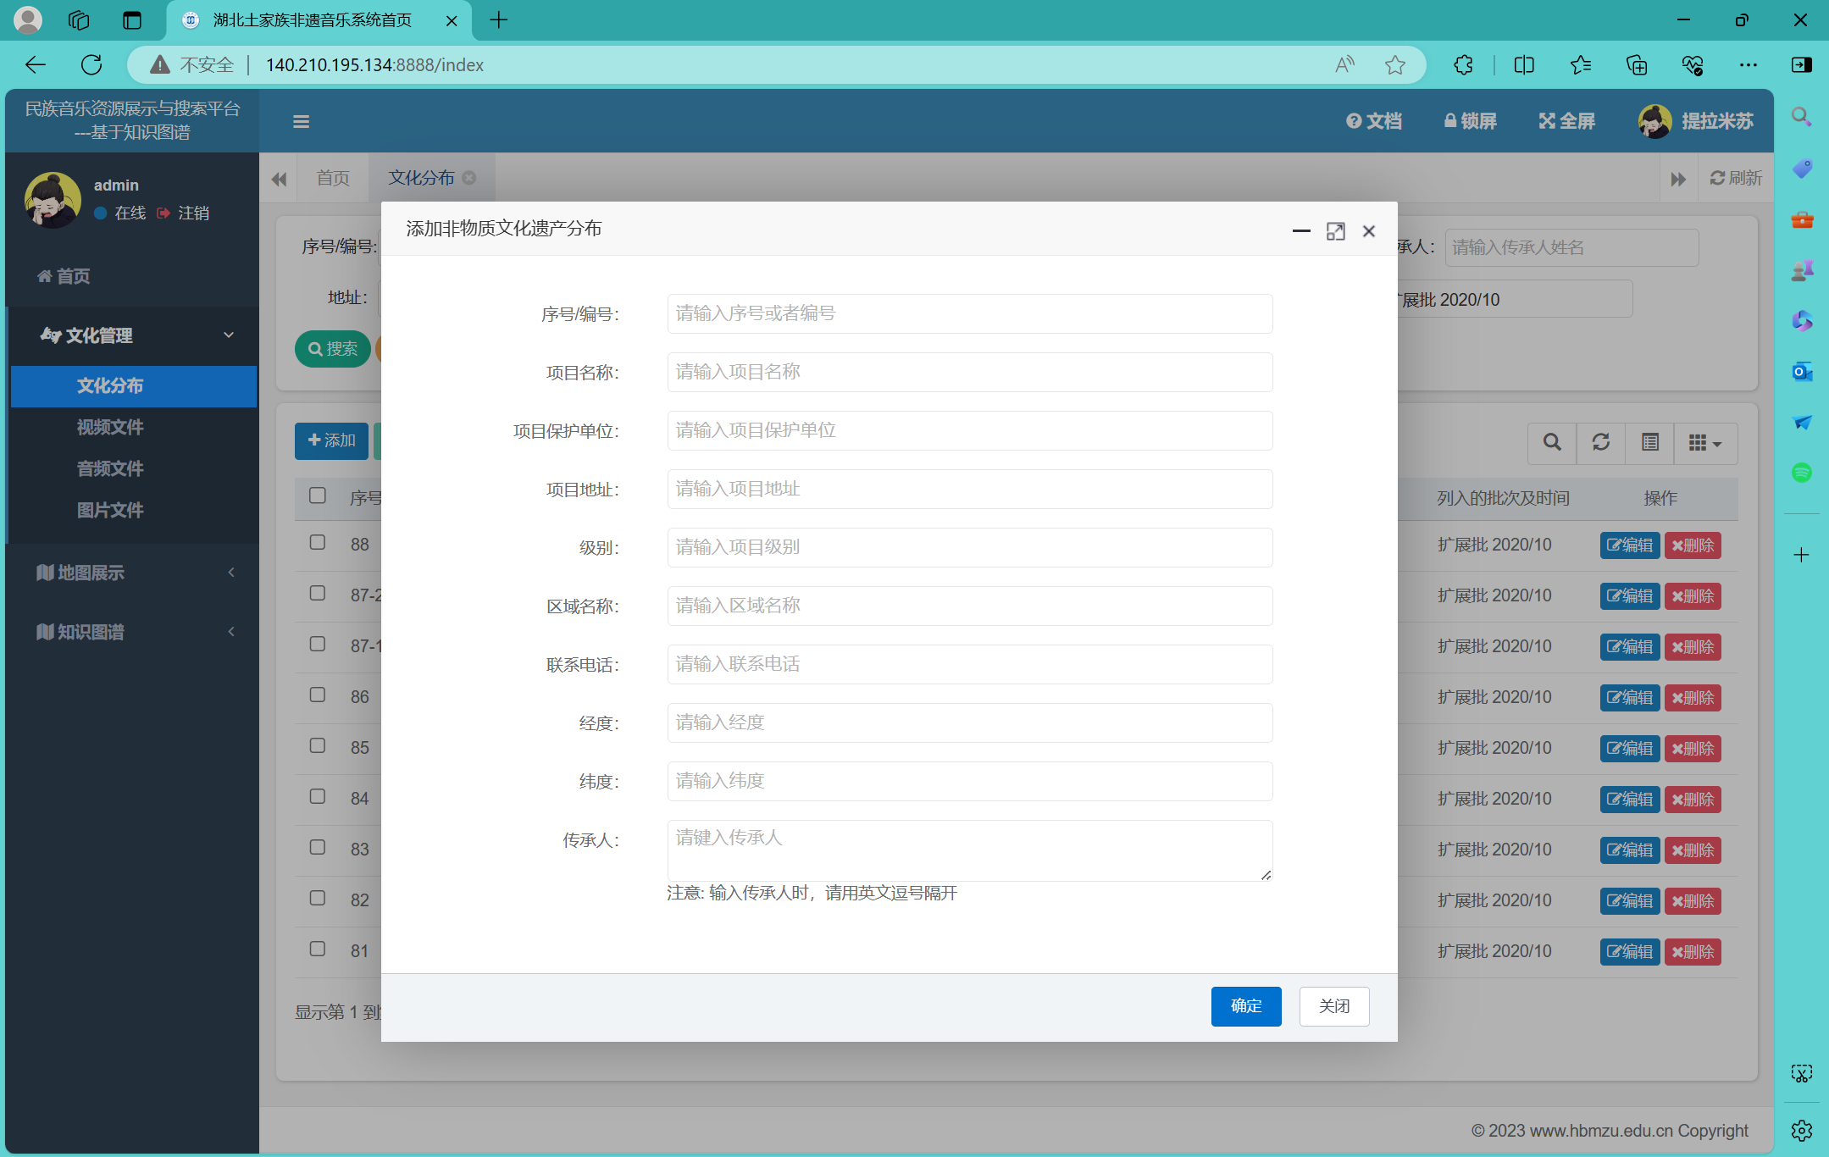Open Edge sidebar search icon
The width and height of the screenshot is (1829, 1157).
tap(1802, 117)
